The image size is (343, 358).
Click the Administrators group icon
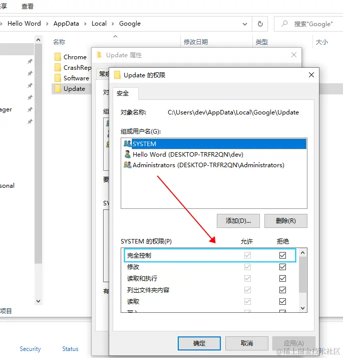point(128,165)
